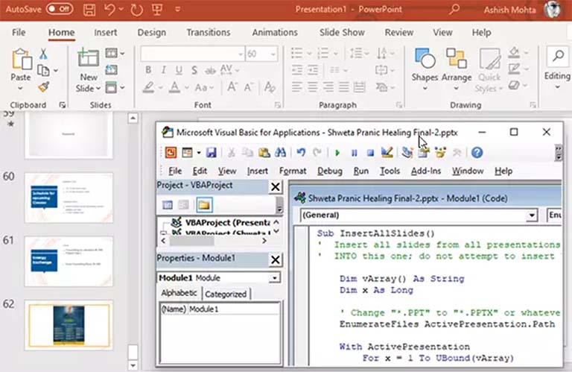
Task: Open the Properties Window icon in VBA toolbar
Action: pyautogui.click(x=424, y=153)
